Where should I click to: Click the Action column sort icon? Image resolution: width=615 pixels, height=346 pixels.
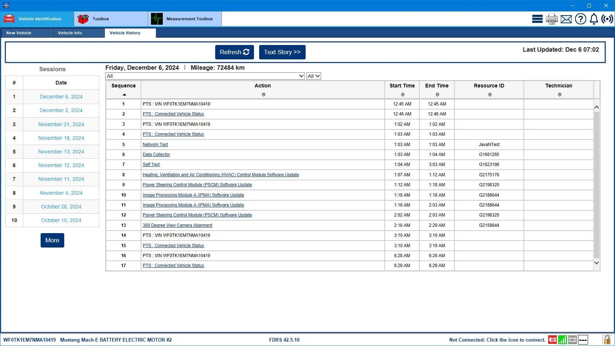[264, 95]
